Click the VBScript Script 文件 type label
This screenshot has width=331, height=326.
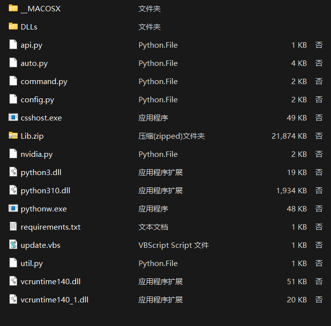coord(173,245)
